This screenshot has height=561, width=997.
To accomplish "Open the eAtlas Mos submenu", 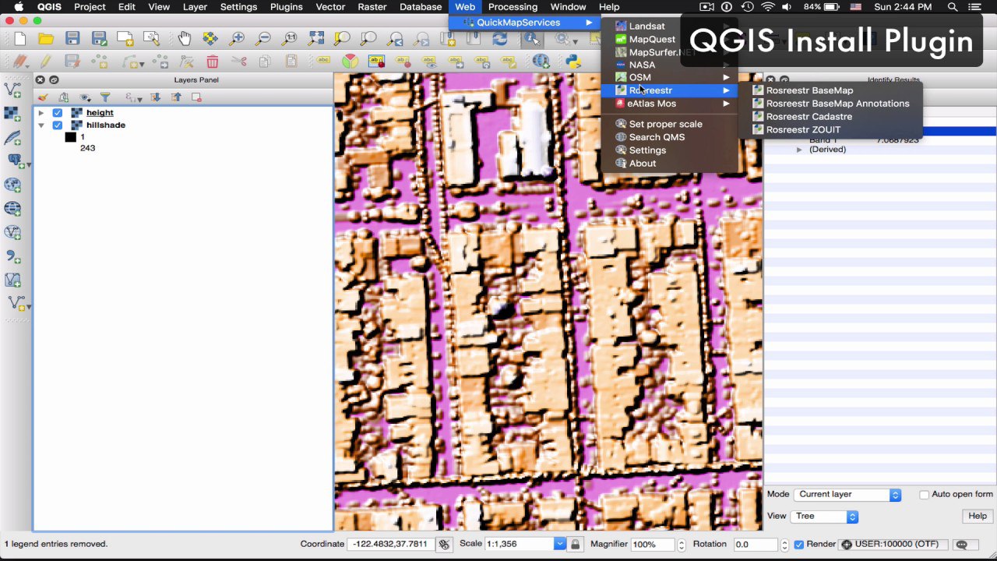I will point(669,104).
